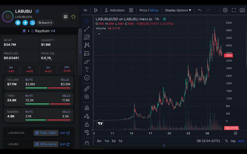Screen dimensions: 247x154
Task: Change the candlestick chart type
Action: coord(96,10)
